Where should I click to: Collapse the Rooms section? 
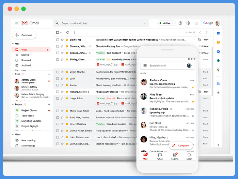click(13, 104)
